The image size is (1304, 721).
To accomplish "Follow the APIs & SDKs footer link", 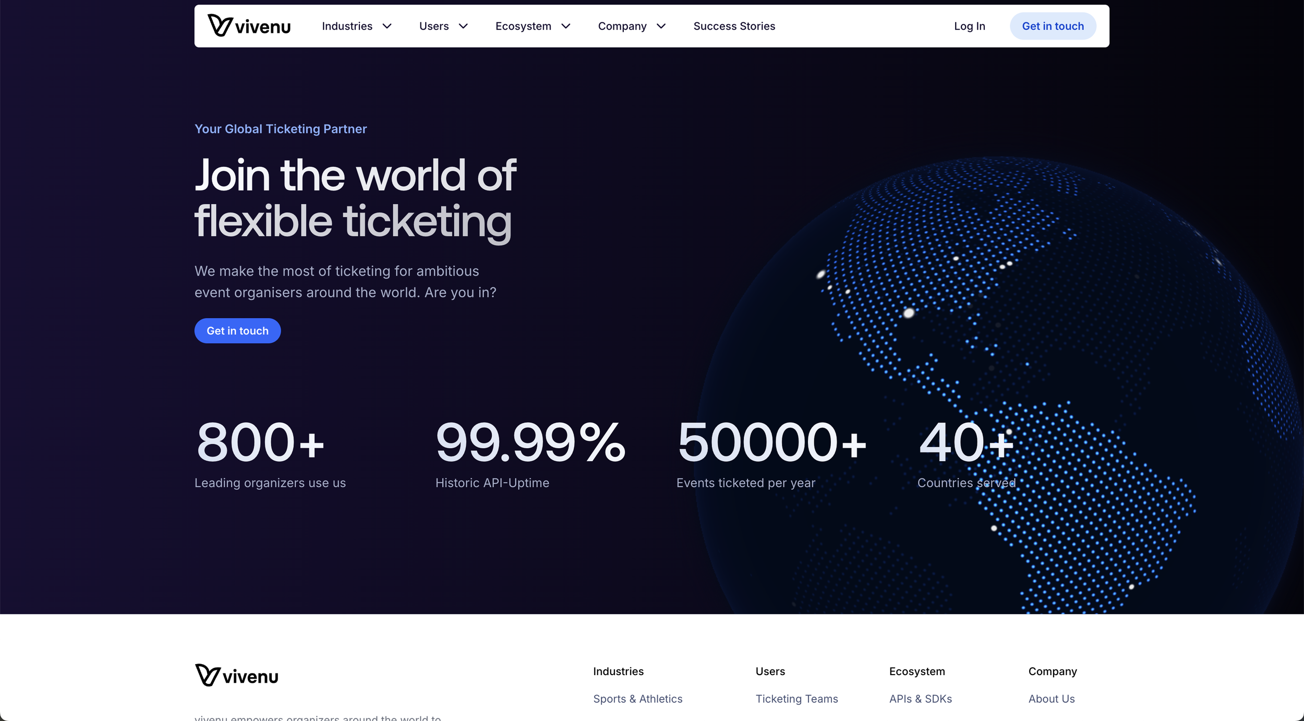I will [920, 699].
